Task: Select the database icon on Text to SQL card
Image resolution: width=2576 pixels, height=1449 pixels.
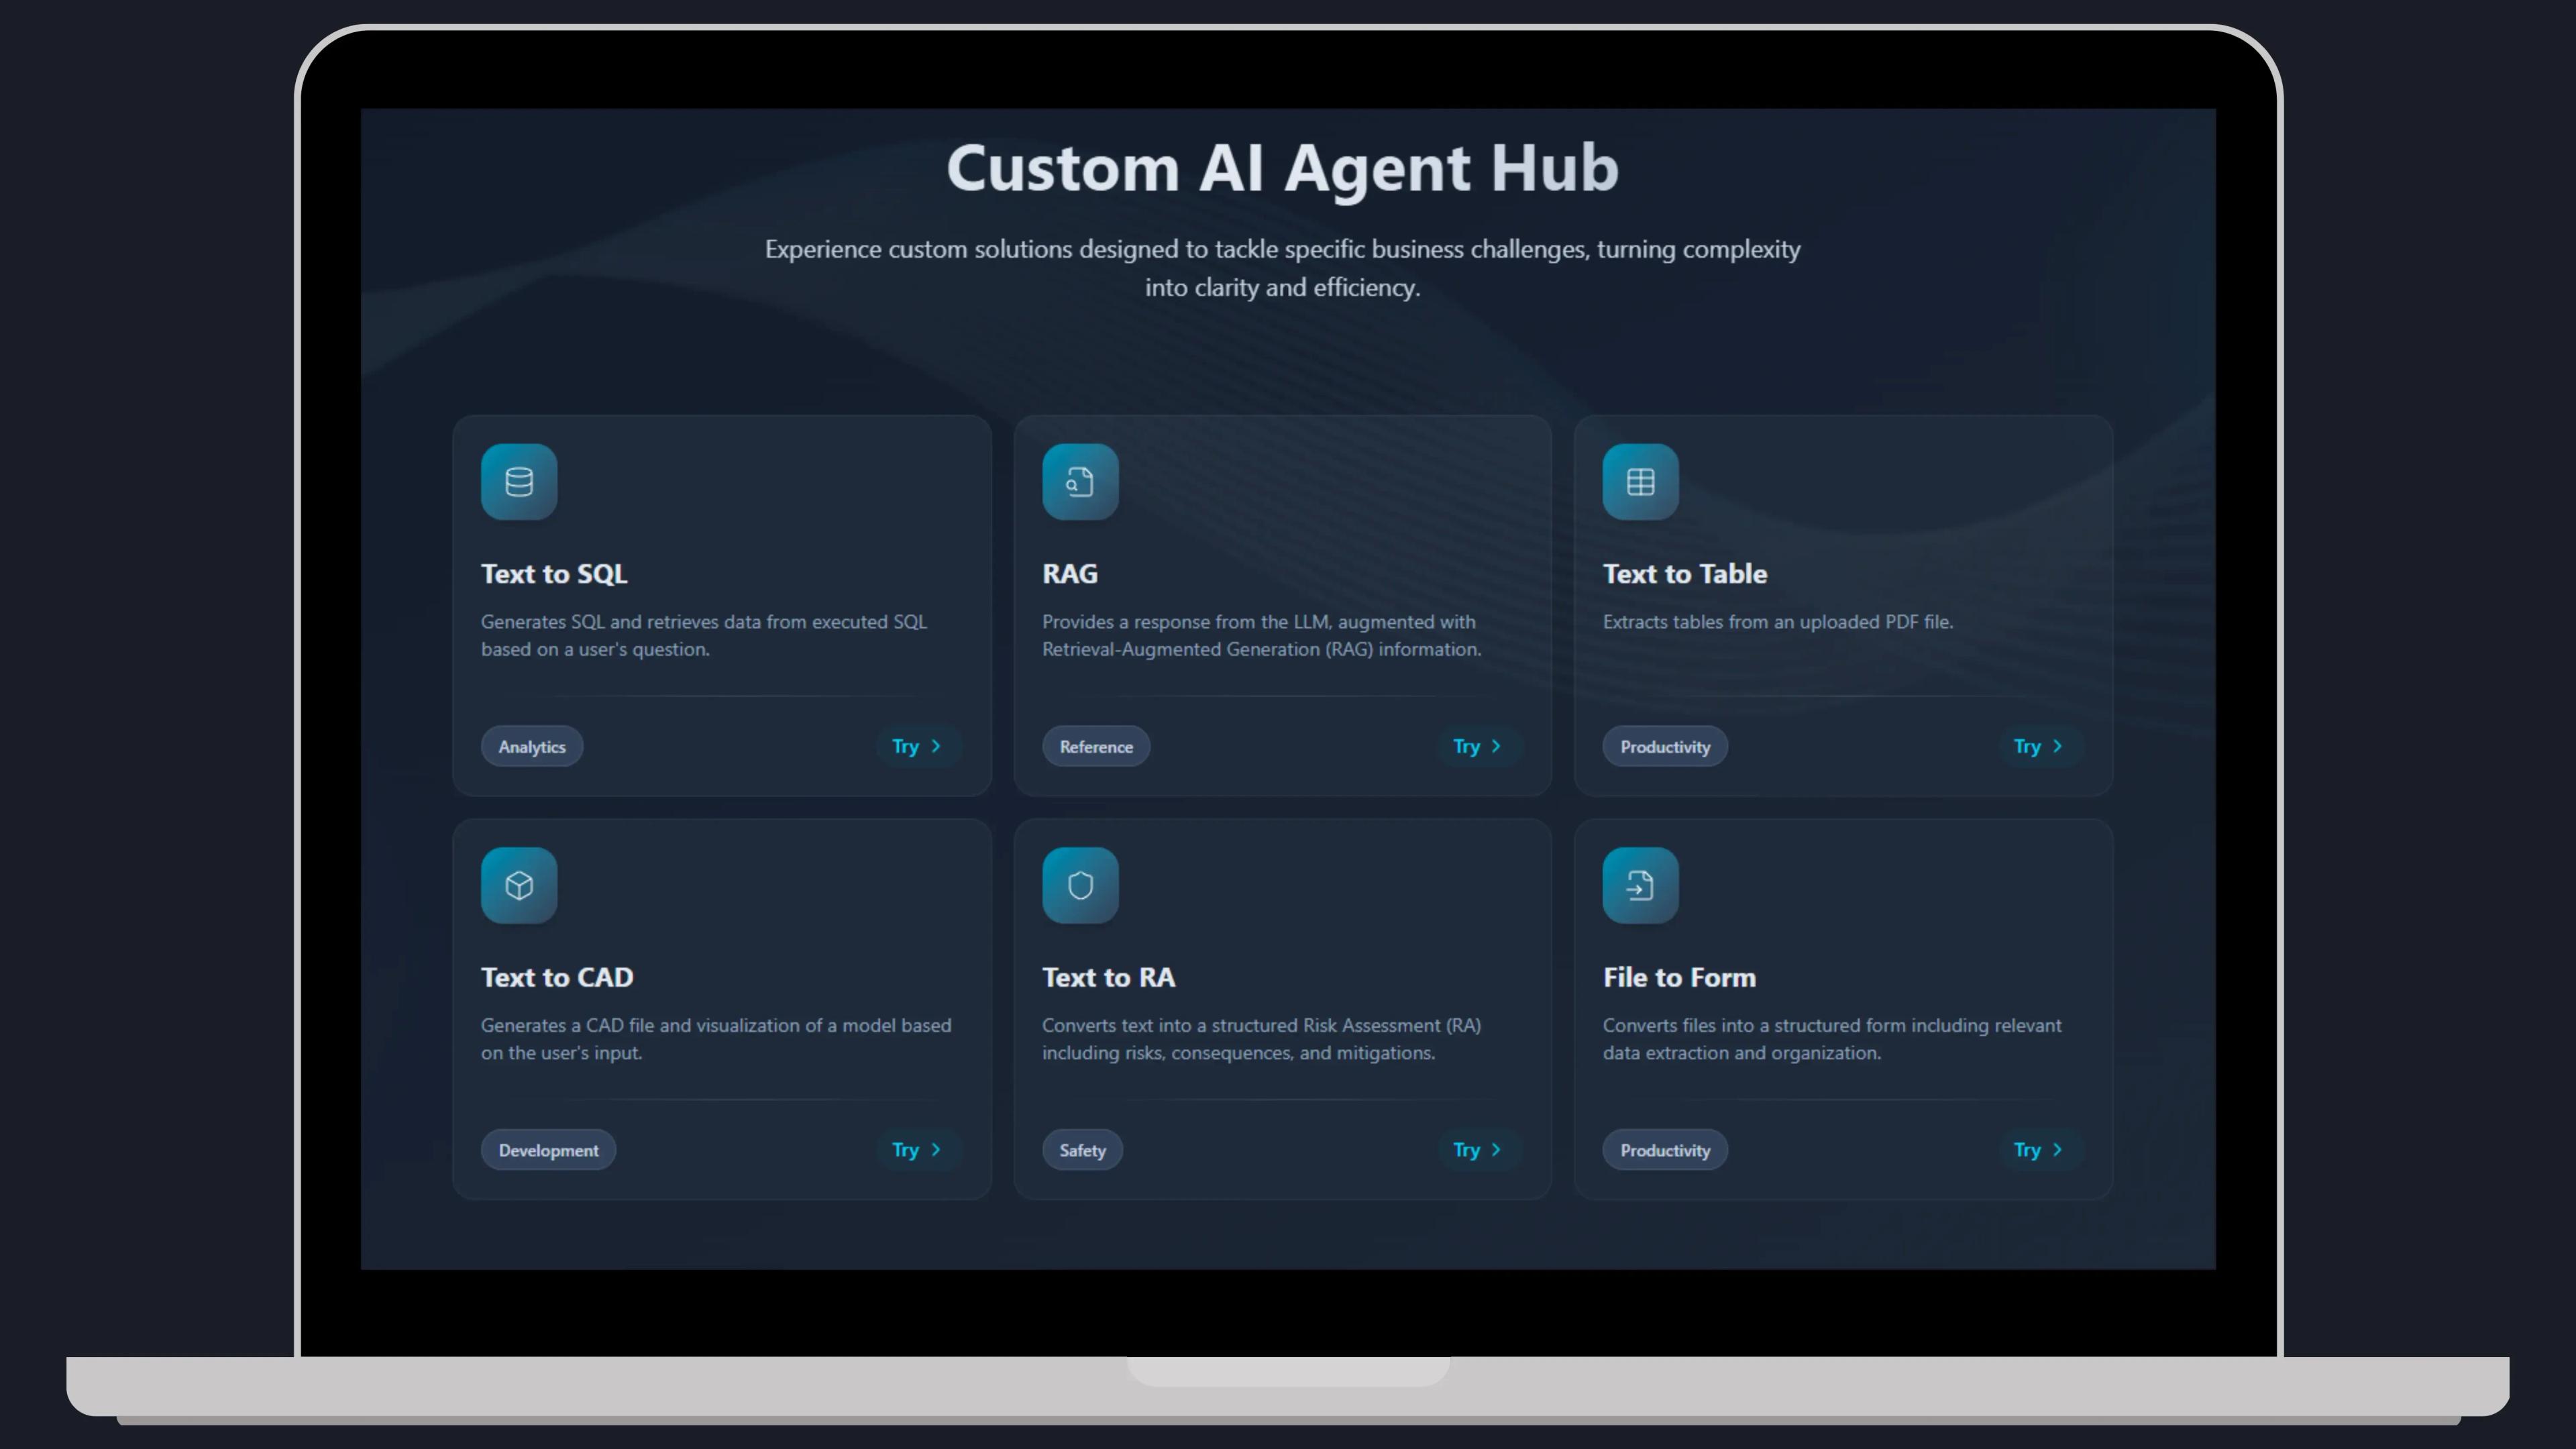Action: [x=518, y=481]
